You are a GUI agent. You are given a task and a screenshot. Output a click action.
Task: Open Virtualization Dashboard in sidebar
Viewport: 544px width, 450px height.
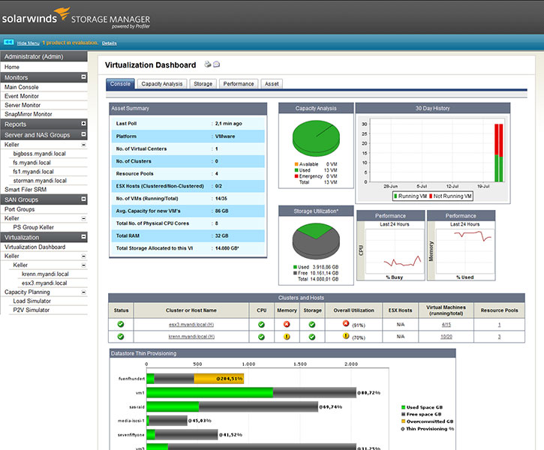35,247
